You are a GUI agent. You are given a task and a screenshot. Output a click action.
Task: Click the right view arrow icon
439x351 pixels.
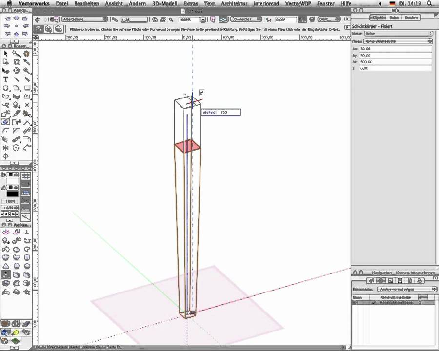pos(25,26)
